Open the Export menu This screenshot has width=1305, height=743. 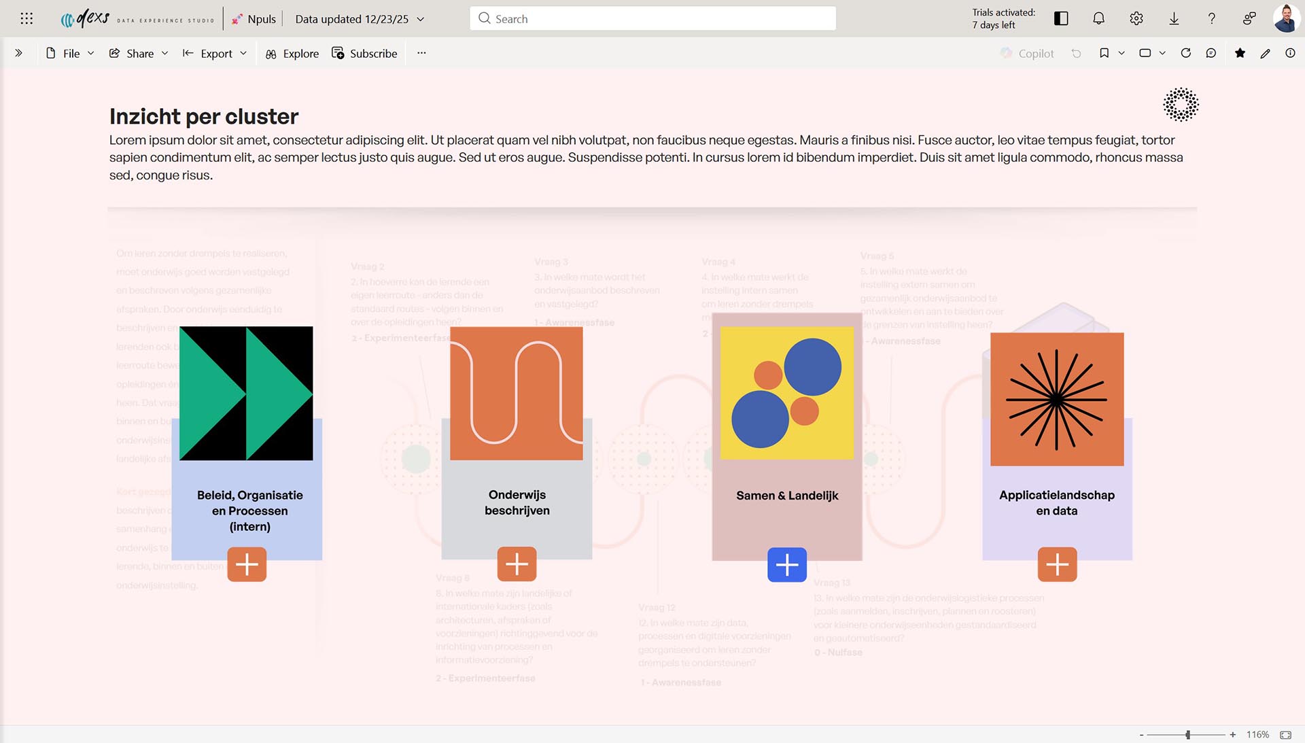215,53
